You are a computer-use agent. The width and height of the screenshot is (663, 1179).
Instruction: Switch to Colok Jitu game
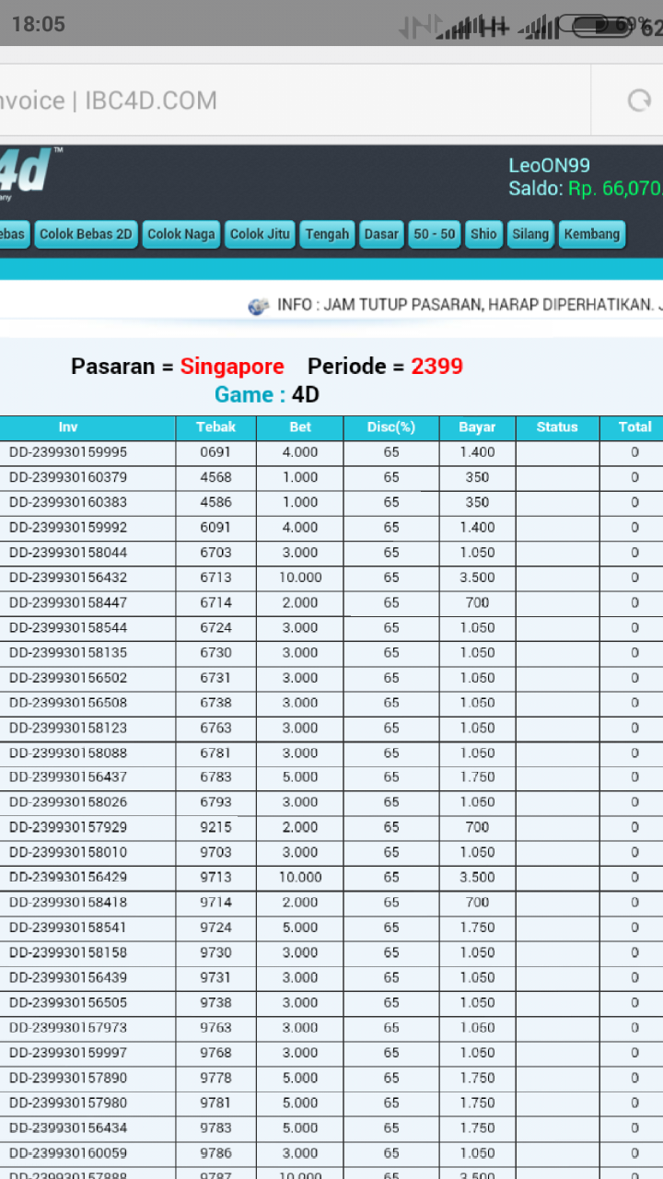click(260, 234)
